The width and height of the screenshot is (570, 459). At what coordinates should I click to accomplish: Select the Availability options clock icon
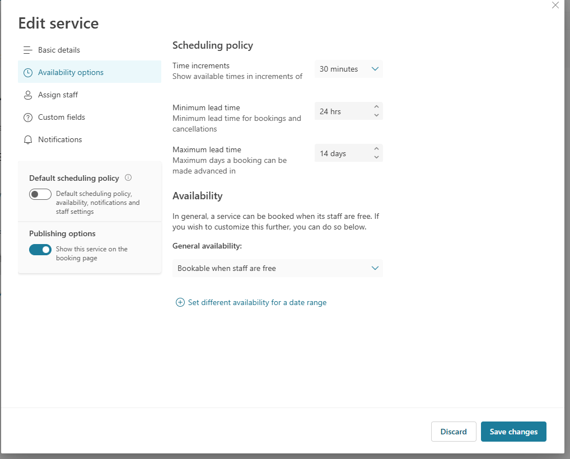tap(27, 72)
